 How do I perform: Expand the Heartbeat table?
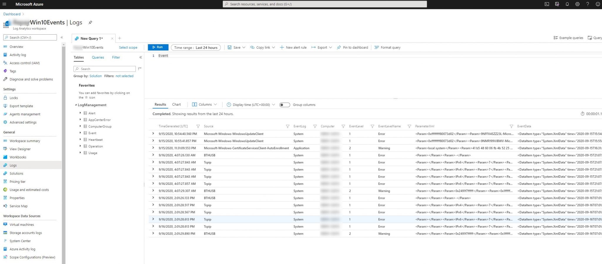[80, 140]
